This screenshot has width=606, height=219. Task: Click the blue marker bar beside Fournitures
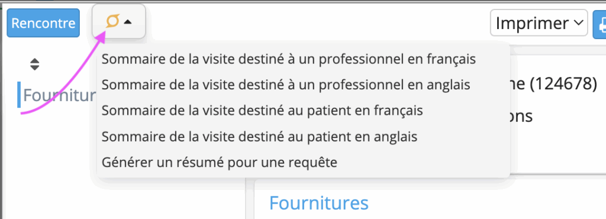click(x=19, y=95)
